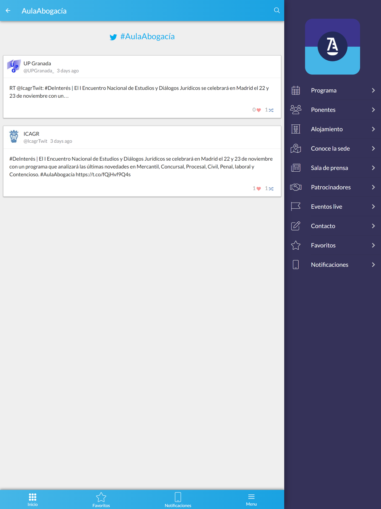381x509 pixels.
Task: Click the Sala de prensa newspaper icon
Action: coord(296,168)
